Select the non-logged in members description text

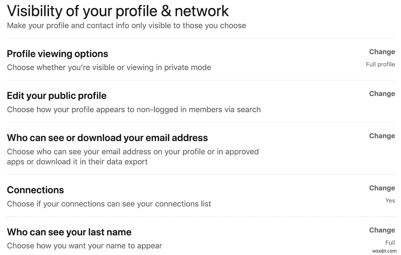[134, 110]
